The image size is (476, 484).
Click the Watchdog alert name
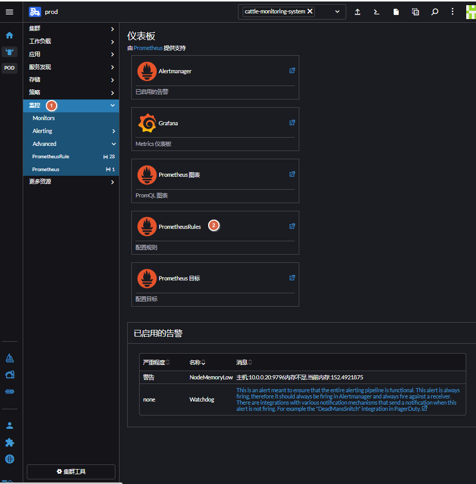tap(202, 400)
